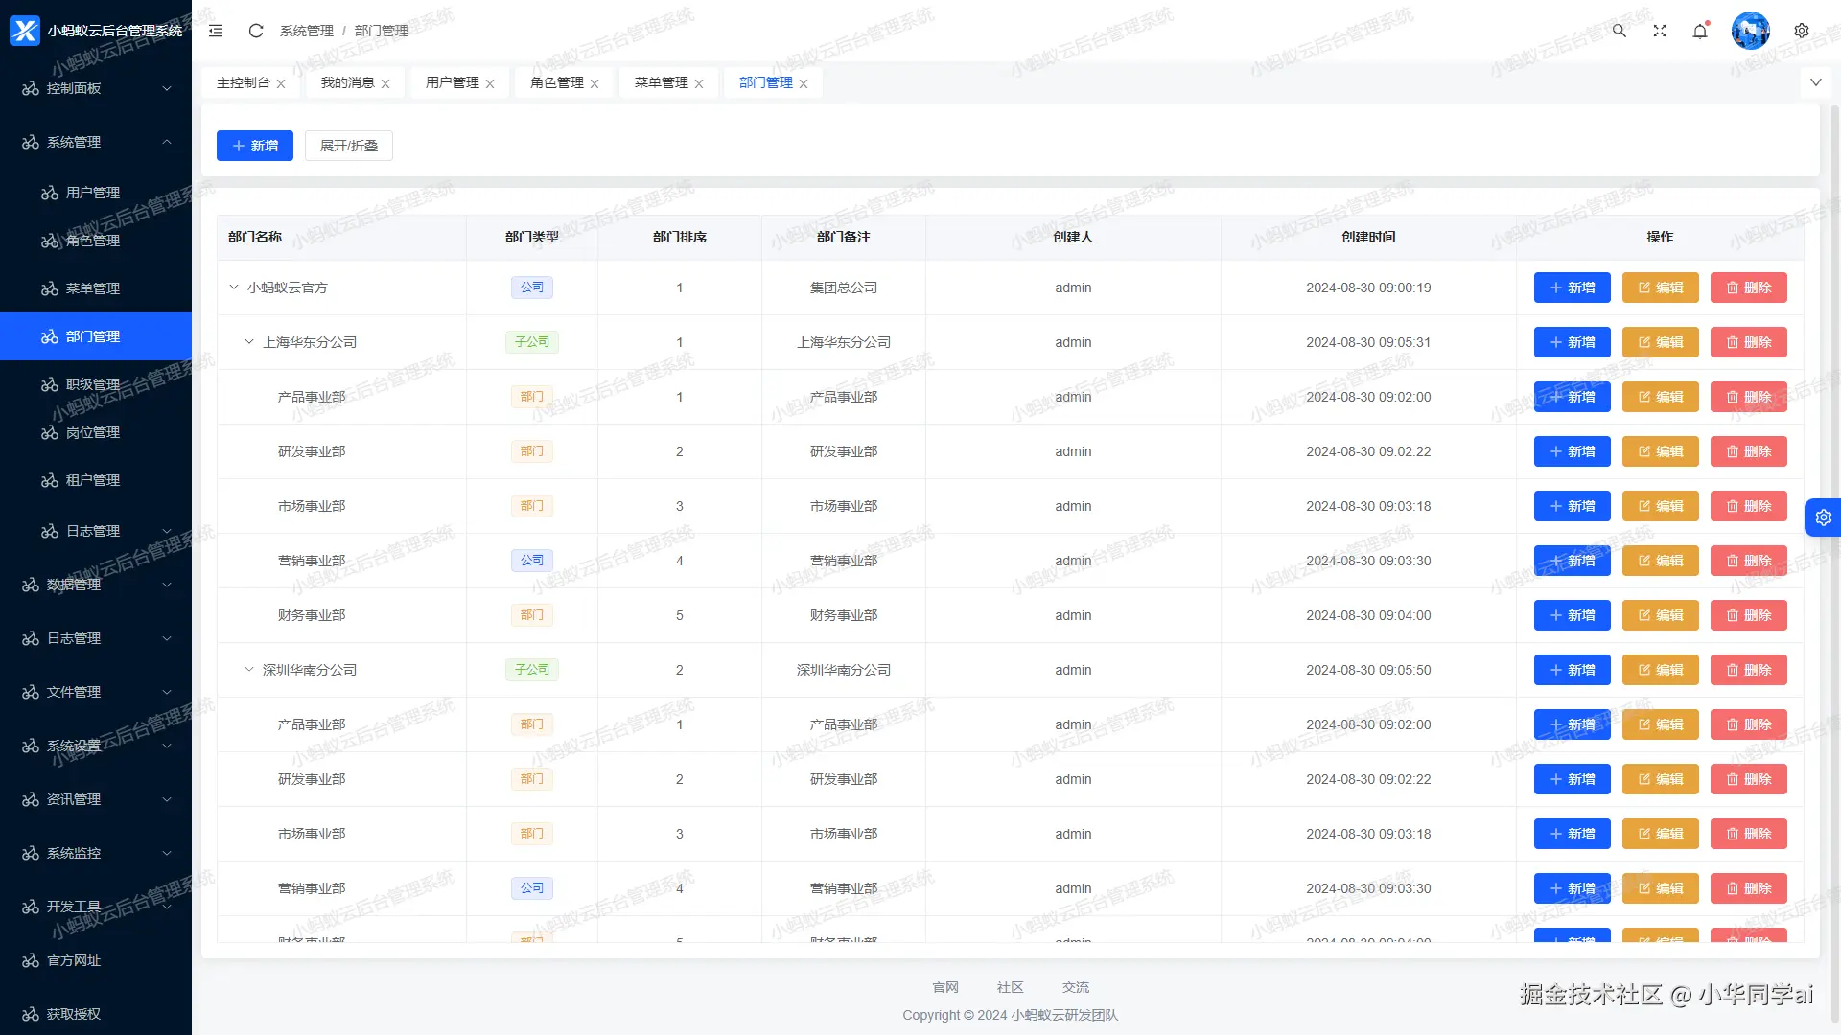Collapse the 小蚂蚁云官方 tree row
This screenshot has width=1841, height=1035.
(234, 287)
